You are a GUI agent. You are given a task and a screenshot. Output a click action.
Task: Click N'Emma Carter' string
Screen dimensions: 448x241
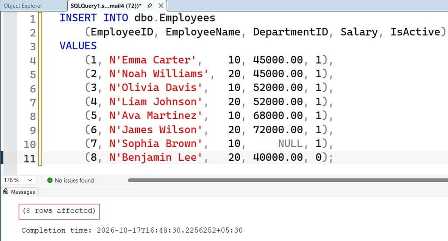pos(153,60)
